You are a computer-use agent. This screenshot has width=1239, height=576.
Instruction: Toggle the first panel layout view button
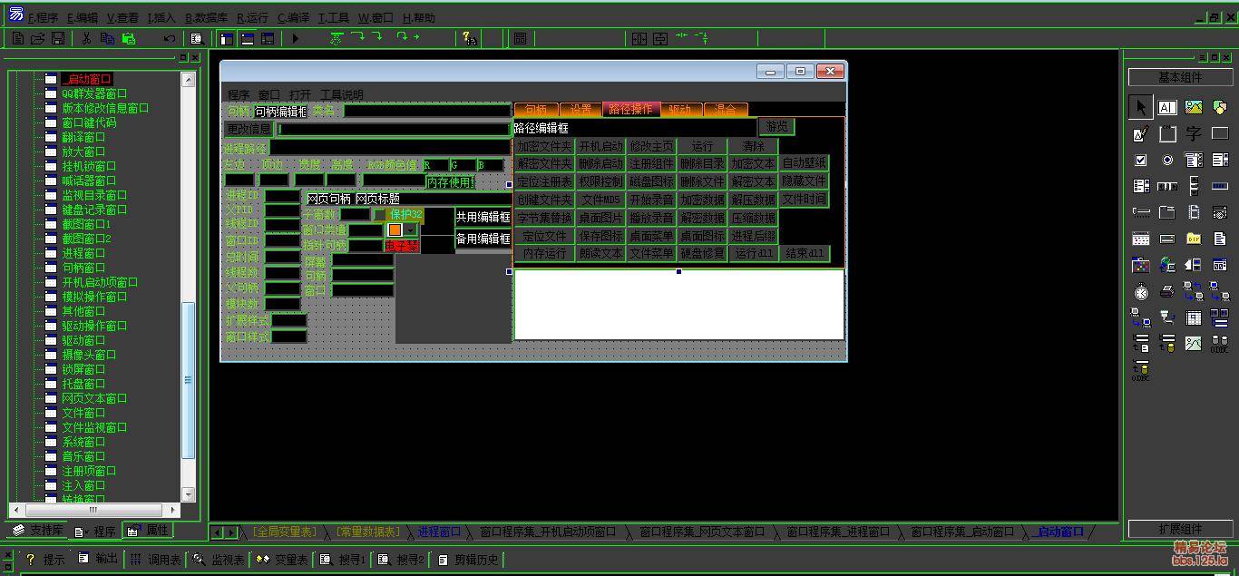pos(227,38)
